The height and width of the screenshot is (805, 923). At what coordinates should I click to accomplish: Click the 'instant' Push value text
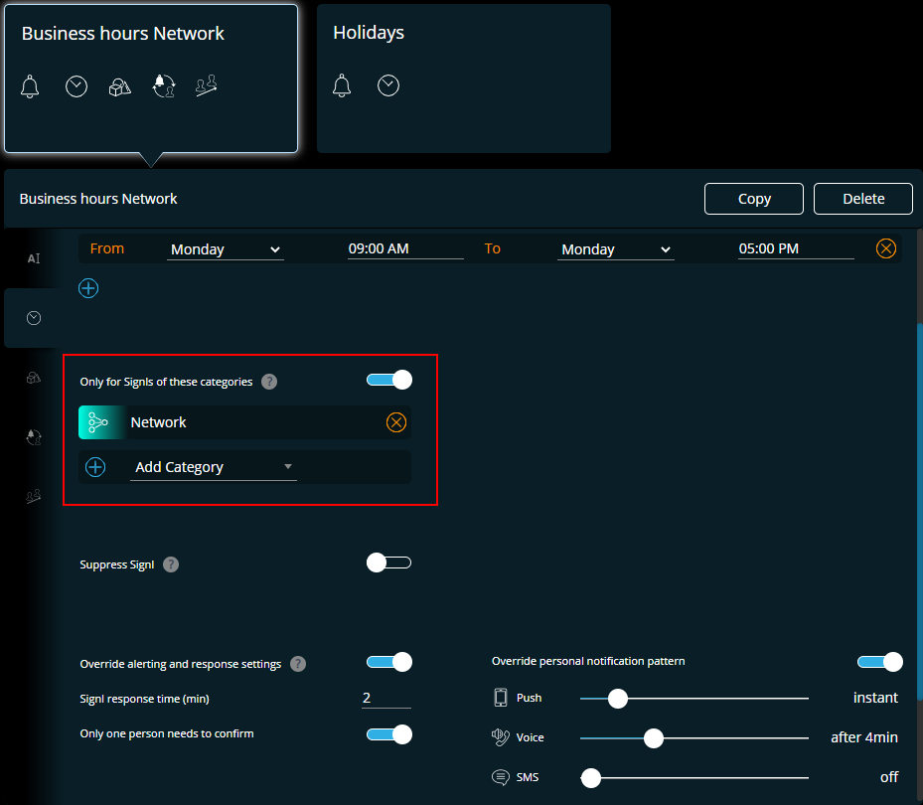click(x=875, y=698)
